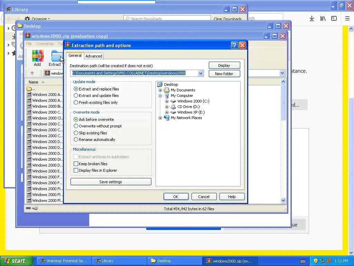The height and width of the screenshot is (266, 354).
Task: Select My Network Places in tree
Action: (x=186, y=118)
